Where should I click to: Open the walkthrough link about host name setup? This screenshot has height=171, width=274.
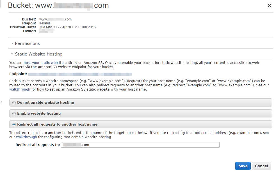(20, 89)
